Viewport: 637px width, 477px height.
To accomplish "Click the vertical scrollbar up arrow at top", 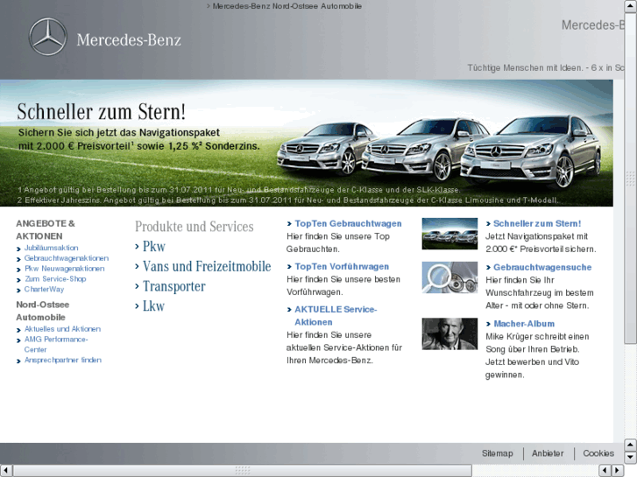I will click(x=631, y=6).
